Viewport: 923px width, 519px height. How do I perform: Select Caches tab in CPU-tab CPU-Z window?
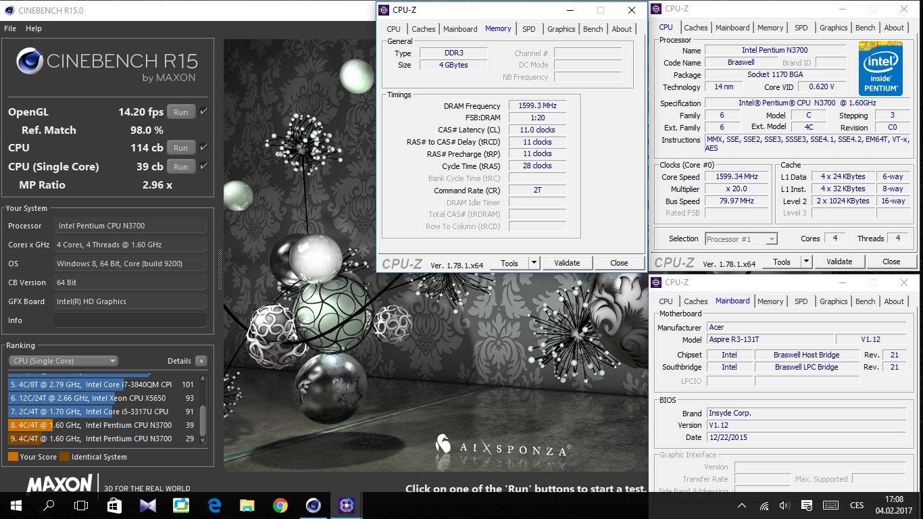pos(695,28)
